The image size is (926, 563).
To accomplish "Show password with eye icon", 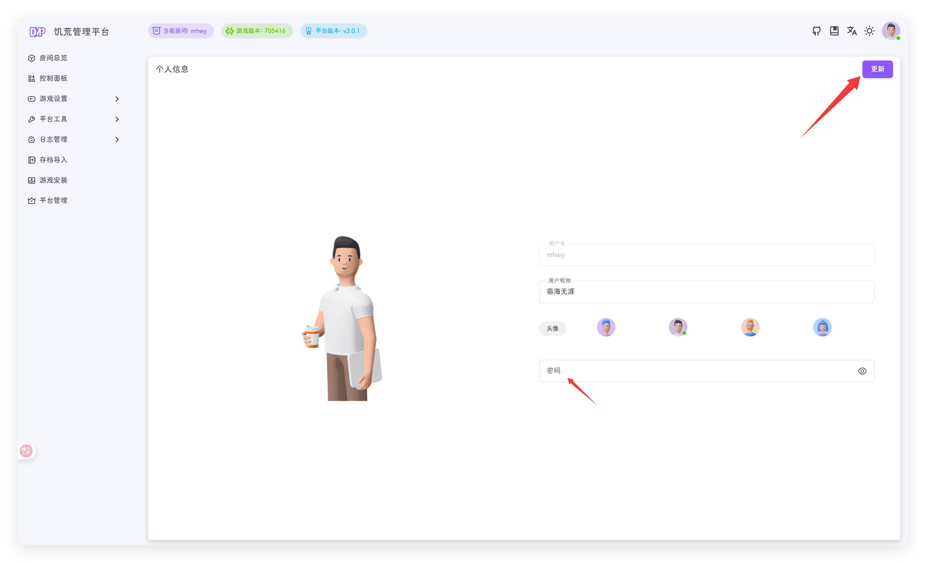I will click(x=862, y=371).
